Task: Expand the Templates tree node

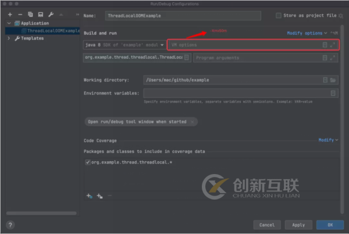Action: 9,38
